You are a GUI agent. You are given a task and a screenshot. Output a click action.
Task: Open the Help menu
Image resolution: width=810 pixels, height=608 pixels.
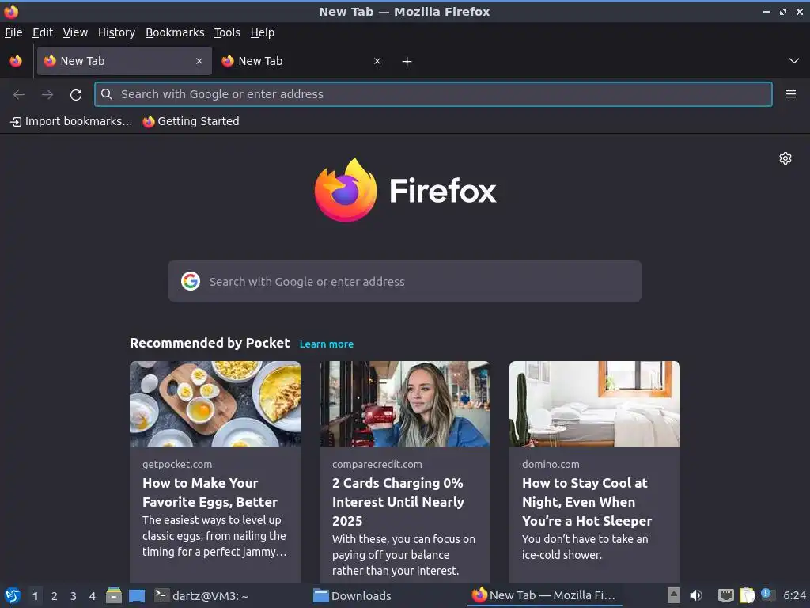coord(263,32)
